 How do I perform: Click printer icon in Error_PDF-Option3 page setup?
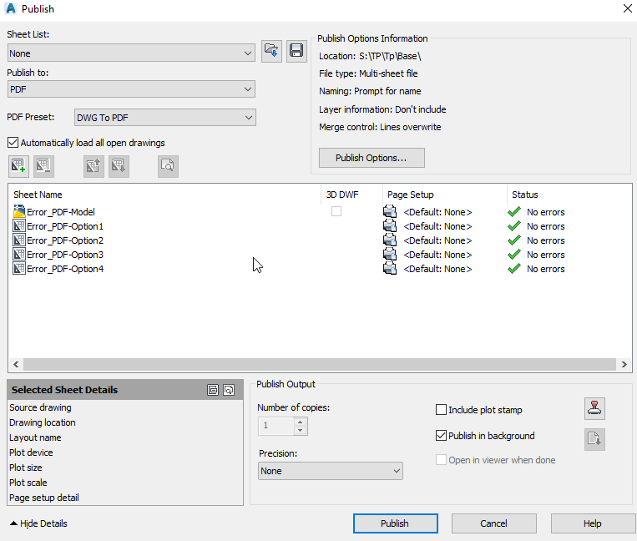click(x=390, y=255)
